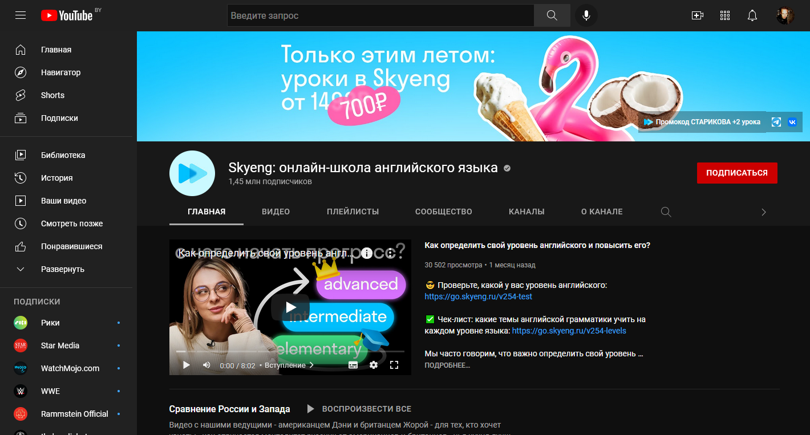
Task: Select Shorts in the sidebar
Action: [x=52, y=95]
